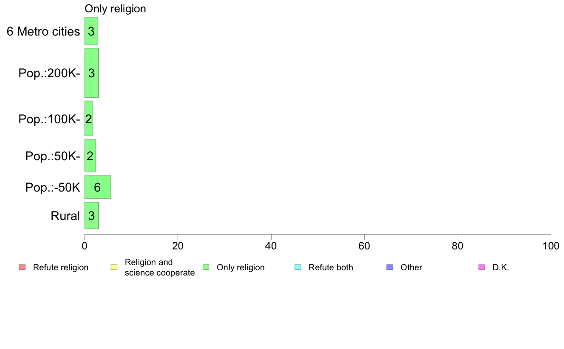Click the Only religion chart title
The image size is (564, 349).
click(x=115, y=9)
